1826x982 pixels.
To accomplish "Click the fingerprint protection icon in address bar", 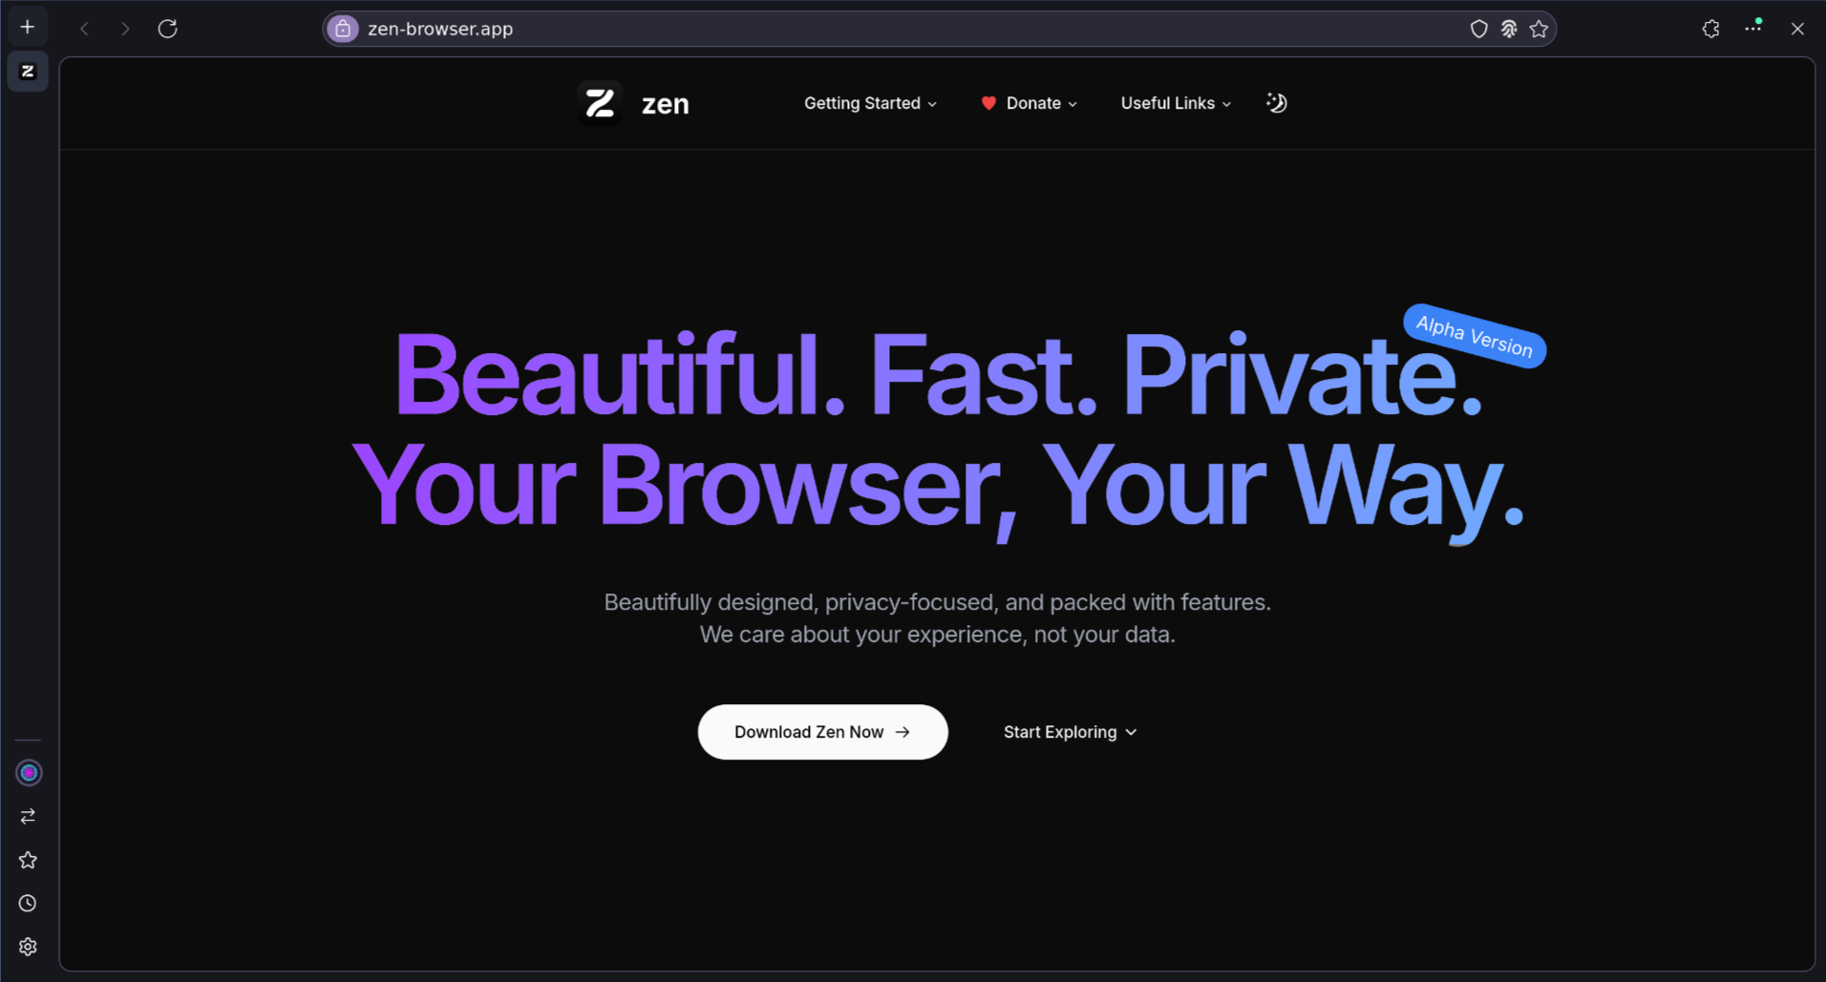I will coord(1509,29).
